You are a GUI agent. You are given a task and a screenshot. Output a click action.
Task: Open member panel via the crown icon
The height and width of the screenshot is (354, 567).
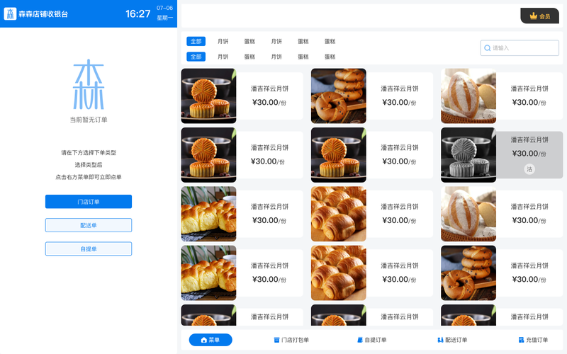click(533, 16)
